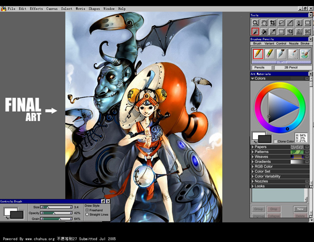Open the 2B Pencil variant dropdown

tap(291, 68)
